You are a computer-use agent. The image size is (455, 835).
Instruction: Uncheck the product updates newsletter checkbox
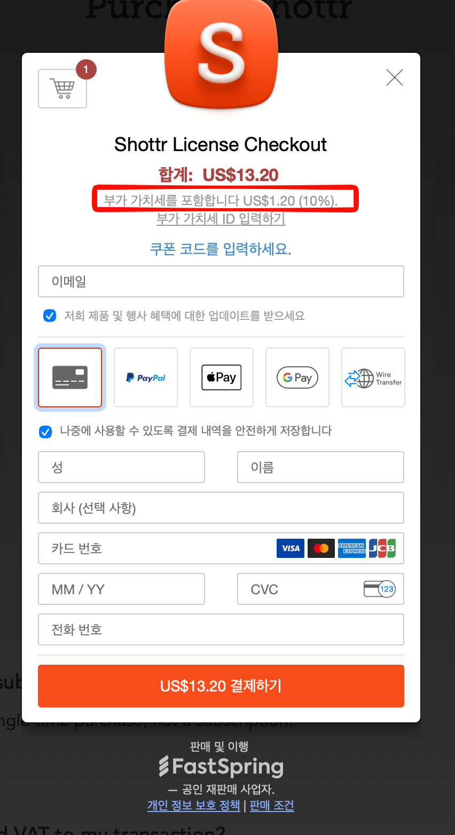49,316
